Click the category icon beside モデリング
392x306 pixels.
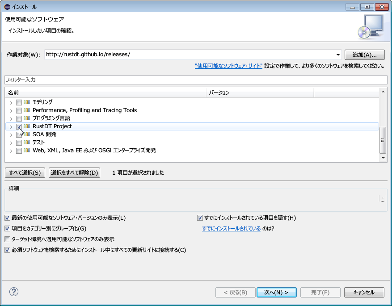coord(27,102)
